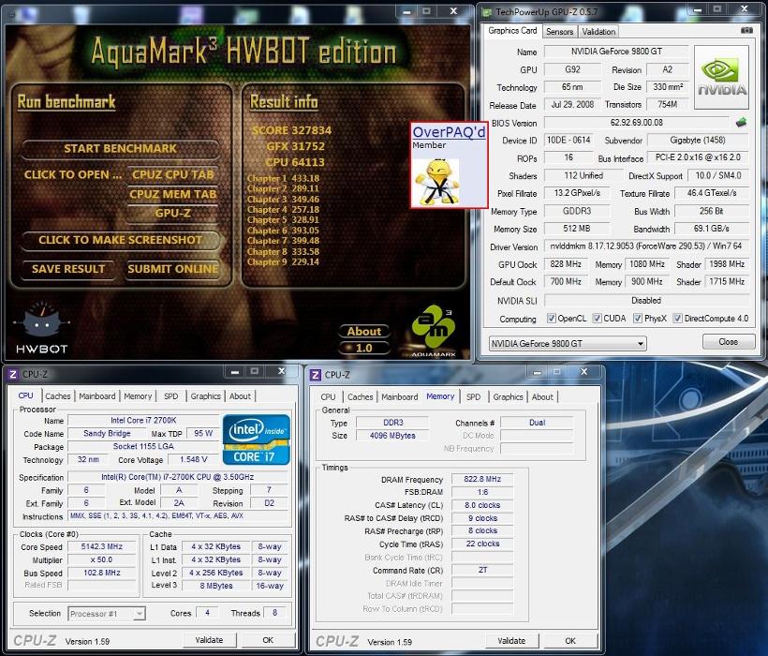Click the NVIDIA logo in GPU-Z

click(721, 77)
